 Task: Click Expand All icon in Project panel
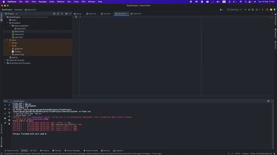(x=58, y=13)
